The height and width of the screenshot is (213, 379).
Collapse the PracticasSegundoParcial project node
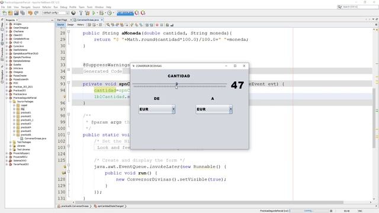[x=7, y=98]
